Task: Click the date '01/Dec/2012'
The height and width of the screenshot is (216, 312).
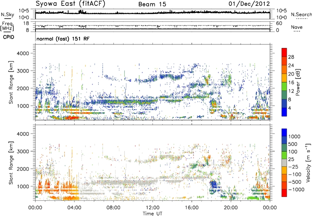Action: click(x=249, y=4)
